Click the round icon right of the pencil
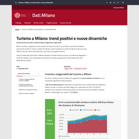 click(x=110, y=3)
